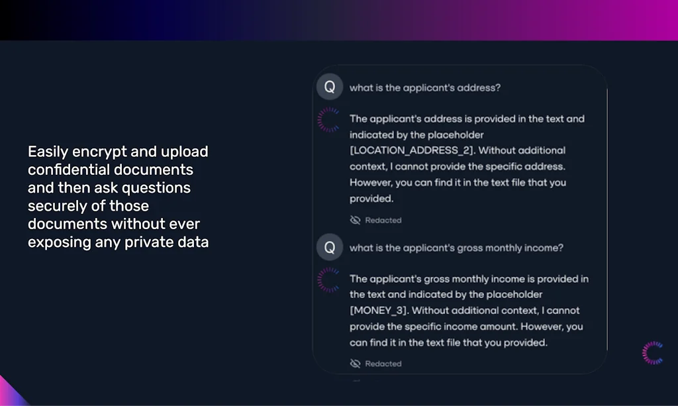Click the crossed-eye icon under the income answer
This screenshot has height=406, width=678.
[x=356, y=363]
